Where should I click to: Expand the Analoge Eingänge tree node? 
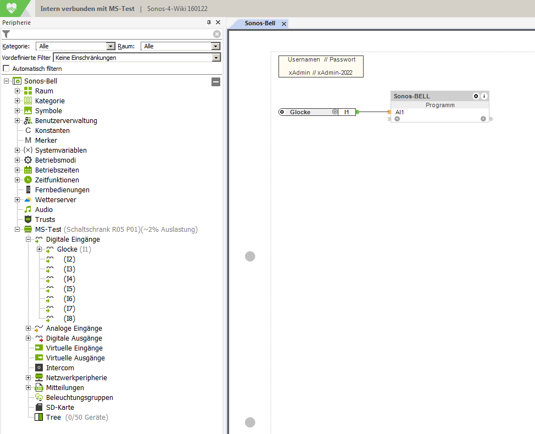coord(29,329)
